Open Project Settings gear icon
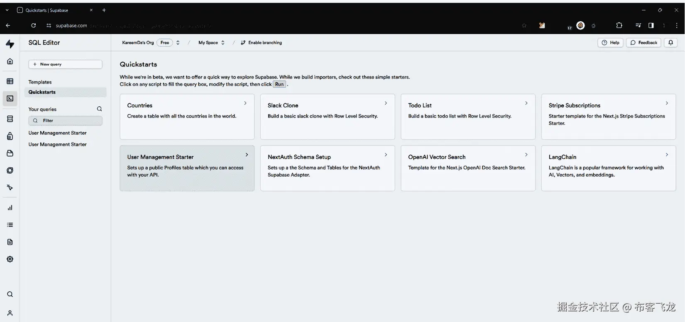This screenshot has width=685, height=322. click(x=10, y=259)
